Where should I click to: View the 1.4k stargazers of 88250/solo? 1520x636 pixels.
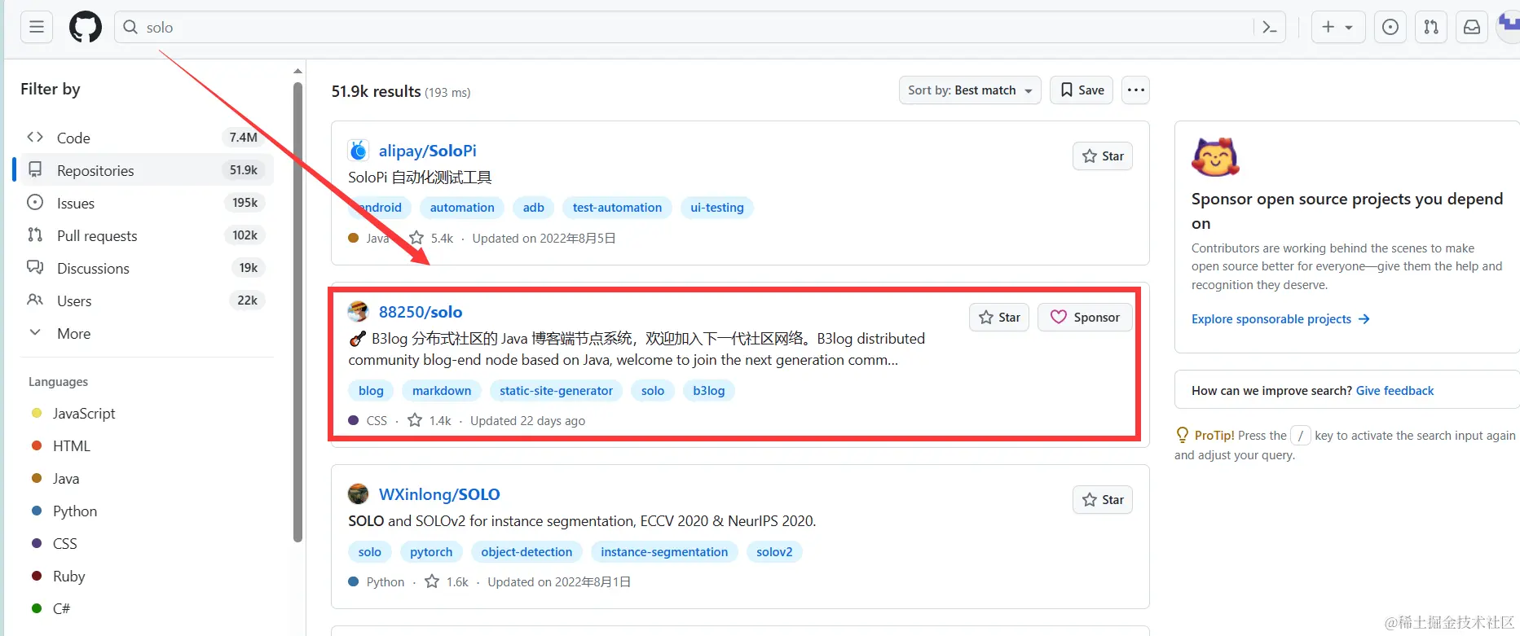[430, 420]
